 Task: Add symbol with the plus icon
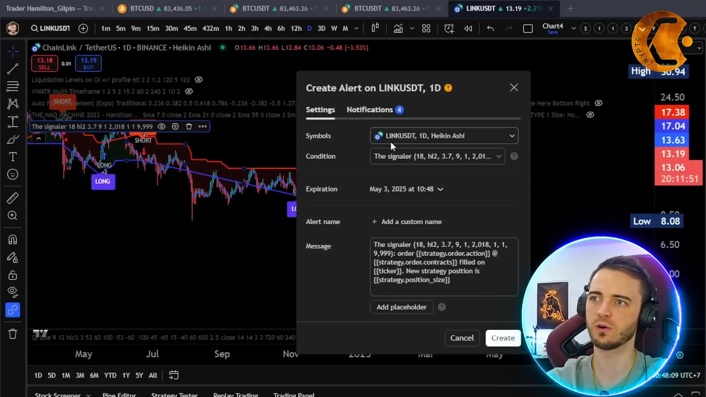(83, 28)
